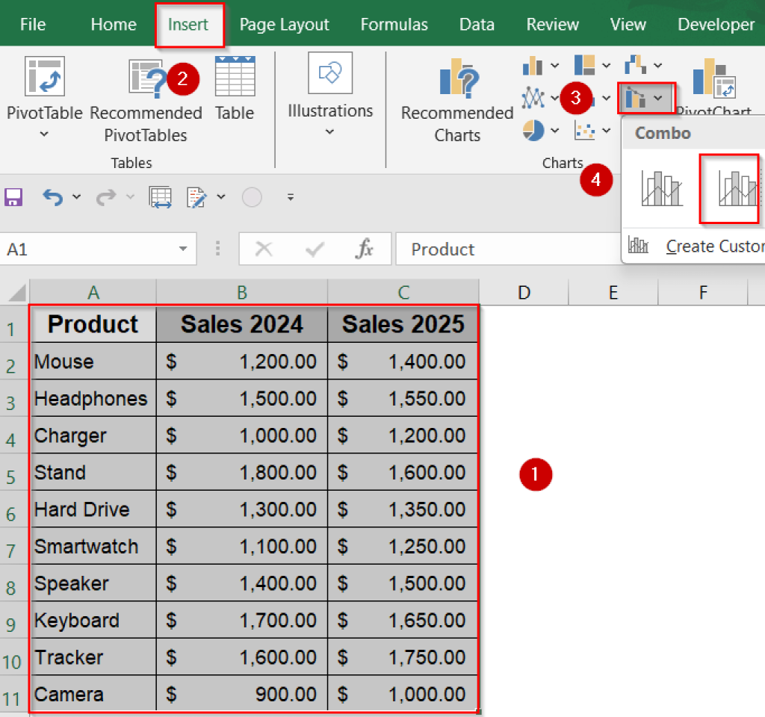Open the Developer ribbon tab

(715, 24)
